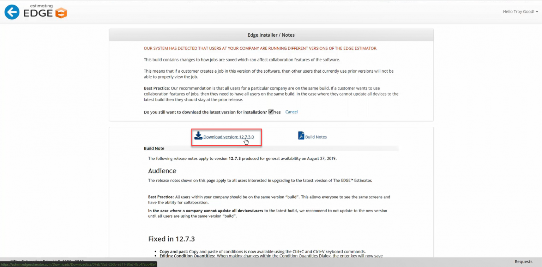Select the download arrow icon beside the version link
Screen dimensions: 542x267
pyautogui.click(x=199, y=136)
